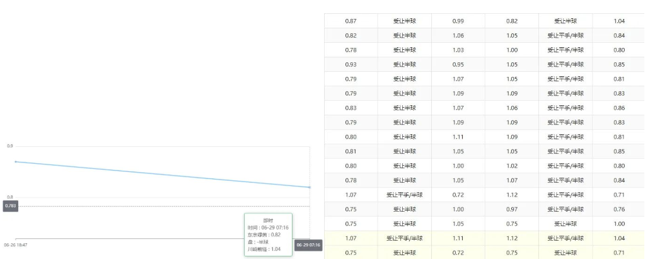650x259 pixels.
Task: Select the 0.86 odds cell in the table
Action: coord(619,108)
